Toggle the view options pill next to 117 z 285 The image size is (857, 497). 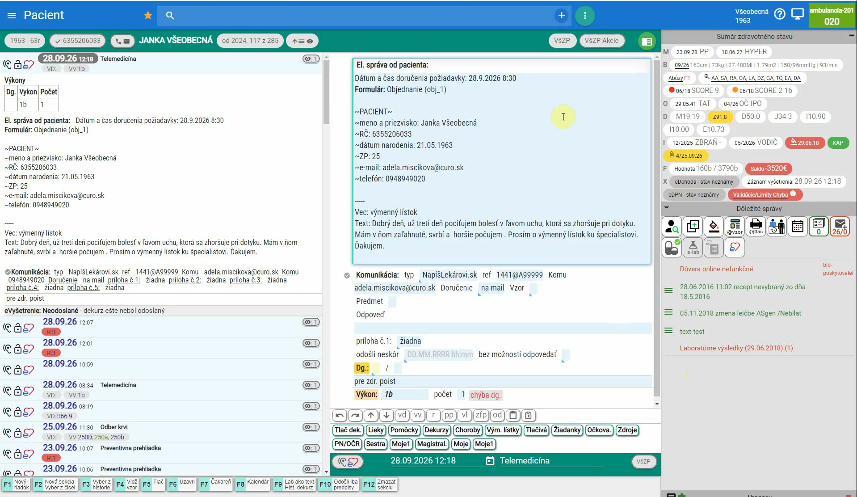[302, 41]
